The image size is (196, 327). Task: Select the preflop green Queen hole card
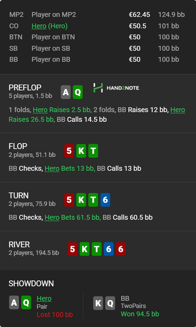click(x=77, y=92)
